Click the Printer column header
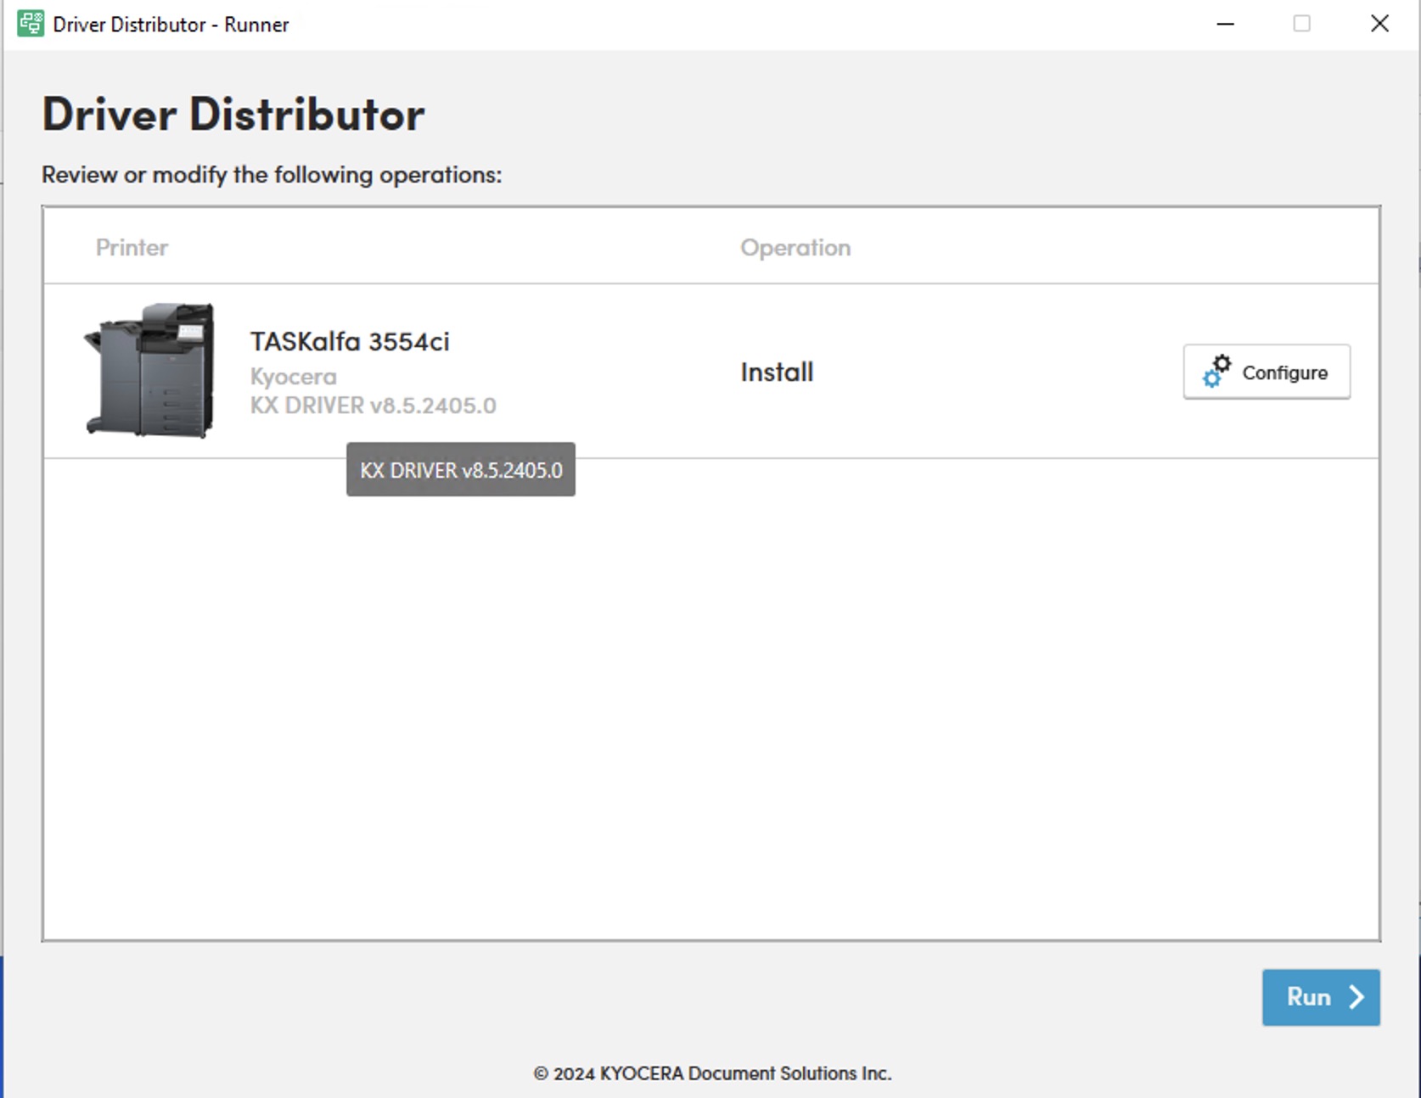1421x1098 pixels. tap(132, 247)
